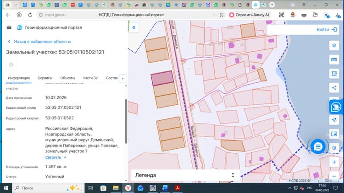This screenshot has width=344, height=193.
Task: Go back via Назад в найденные объекты
Action: click(39, 42)
